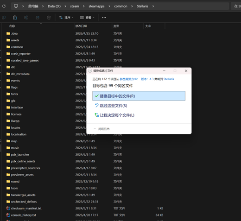Open the 排序 sort dropdown
The width and height of the screenshot is (241, 221).
point(66,18)
